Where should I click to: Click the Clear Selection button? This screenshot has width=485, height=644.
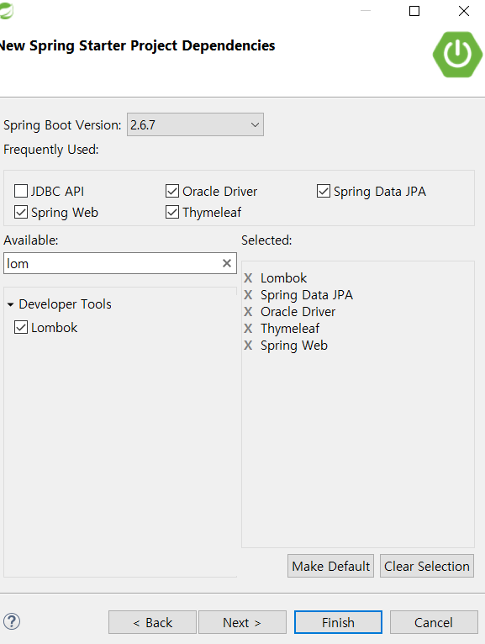427,566
